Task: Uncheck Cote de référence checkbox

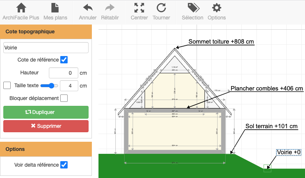Action: tap(64, 60)
